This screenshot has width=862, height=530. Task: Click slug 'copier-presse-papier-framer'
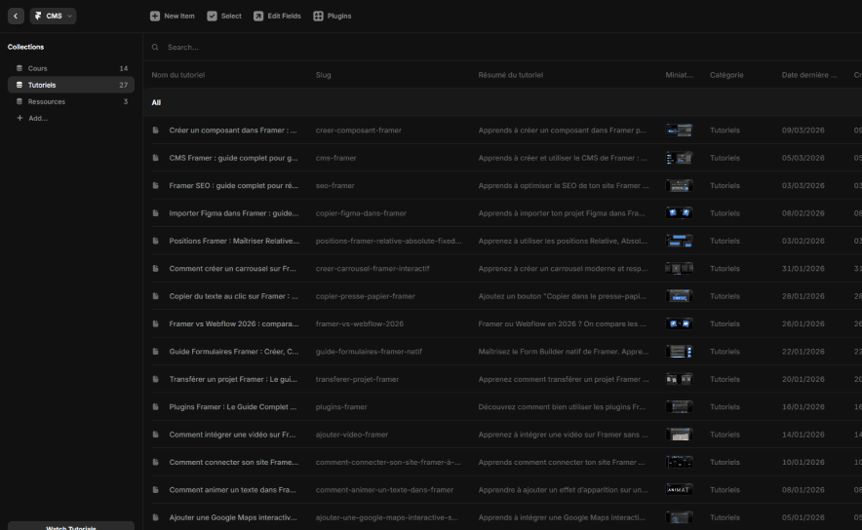365,296
